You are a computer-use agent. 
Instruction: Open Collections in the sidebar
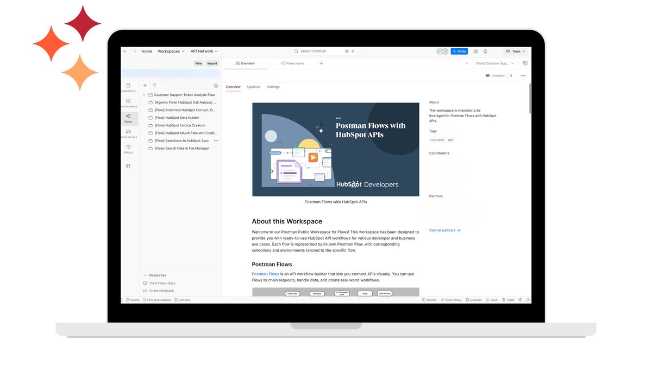(x=128, y=87)
